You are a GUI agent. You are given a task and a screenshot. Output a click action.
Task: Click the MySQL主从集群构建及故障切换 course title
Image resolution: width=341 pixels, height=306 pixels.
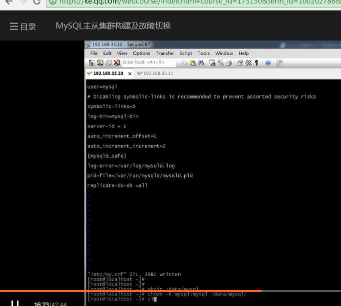(x=113, y=25)
